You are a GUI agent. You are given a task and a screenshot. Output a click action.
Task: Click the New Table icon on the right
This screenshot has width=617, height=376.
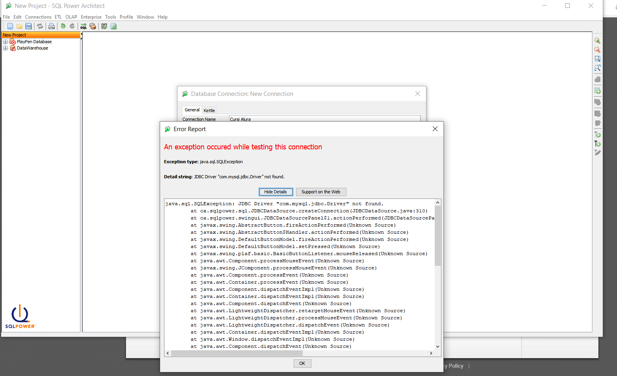point(598,91)
